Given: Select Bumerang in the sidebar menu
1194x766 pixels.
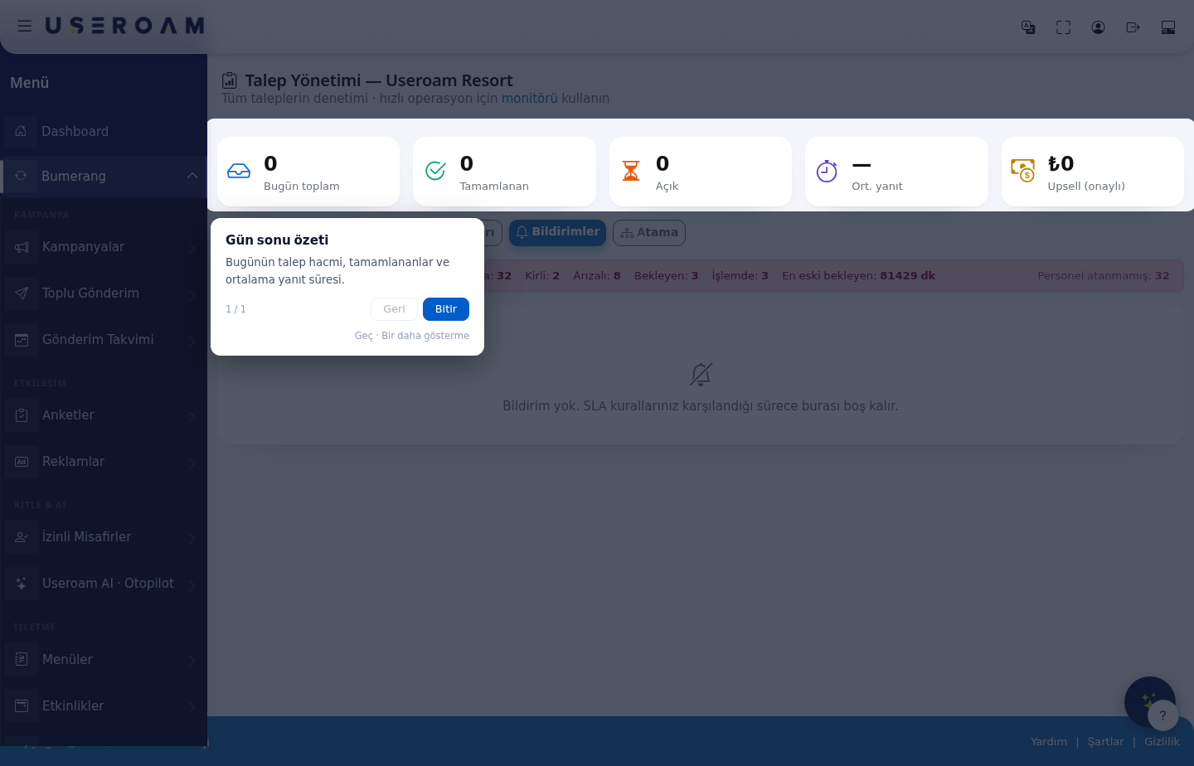Looking at the screenshot, I should 104,176.
